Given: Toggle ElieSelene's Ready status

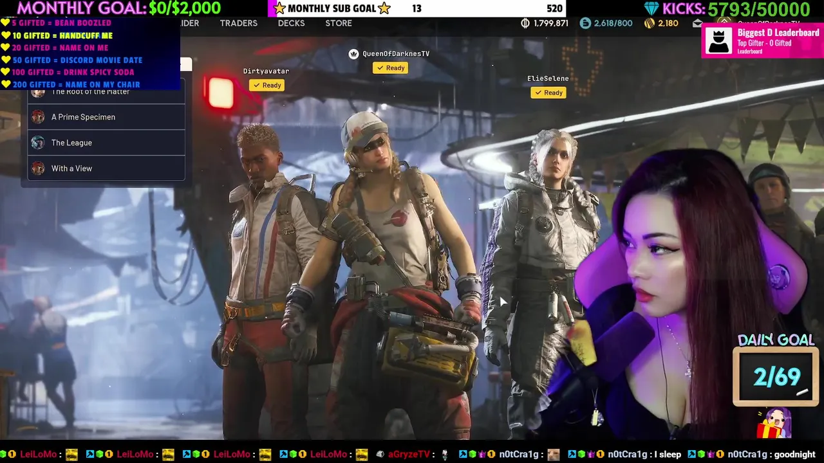Looking at the screenshot, I should [548, 93].
